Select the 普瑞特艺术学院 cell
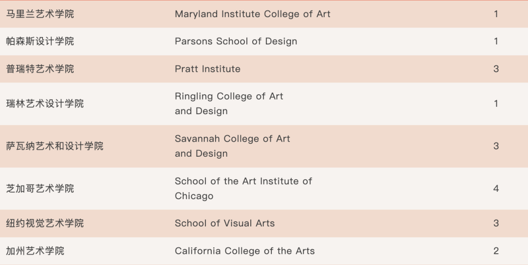 tap(40, 69)
